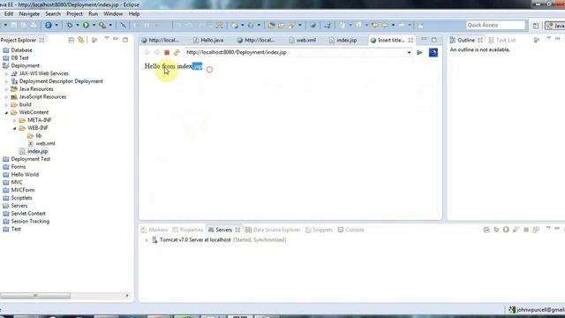Click the Open Perspective icon

pos(536,26)
